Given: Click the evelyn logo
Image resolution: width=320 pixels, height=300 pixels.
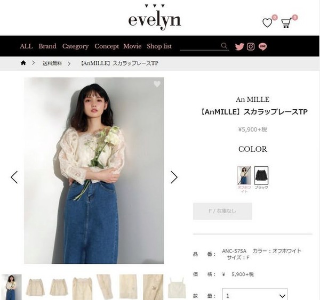Looking at the screenshot, I should click(155, 18).
